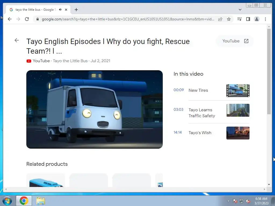Screen dimensions: 275x206
Task: Click the muted volume tray icon
Action: pos(248,201)
